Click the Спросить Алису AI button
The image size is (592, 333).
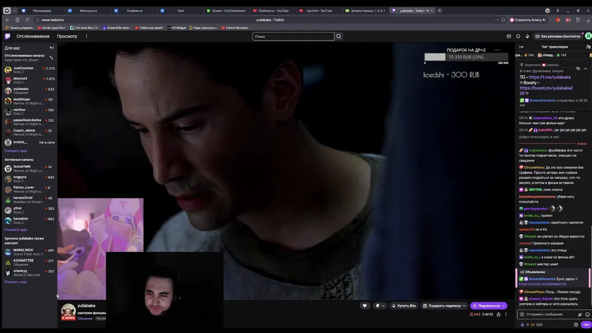(528, 20)
